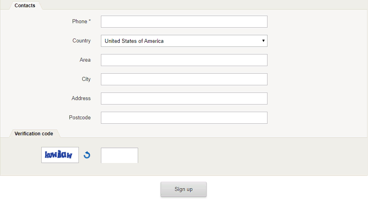Focus the verification code entry box
368x199 pixels.
tap(119, 155)
